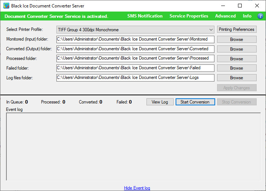Open Printing Preferences
Screen dimensions: 266x191
(236, 29)
